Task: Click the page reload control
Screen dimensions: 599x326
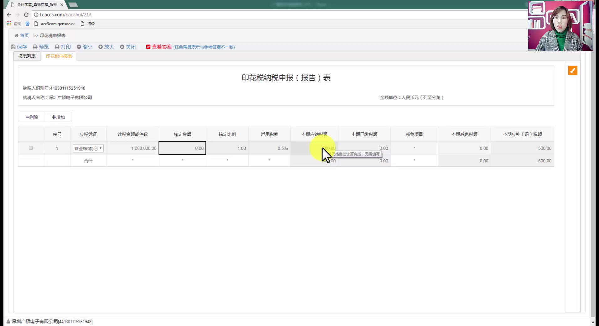Action: click(26, 15)
